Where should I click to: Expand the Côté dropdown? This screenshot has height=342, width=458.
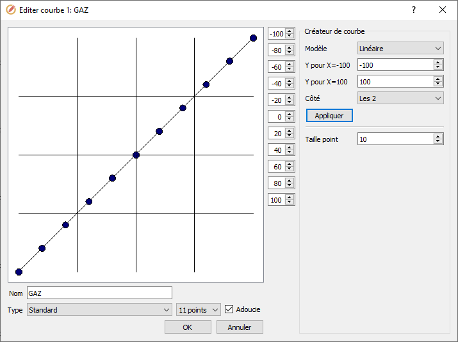pyautogui.click(x=400, y=98)
